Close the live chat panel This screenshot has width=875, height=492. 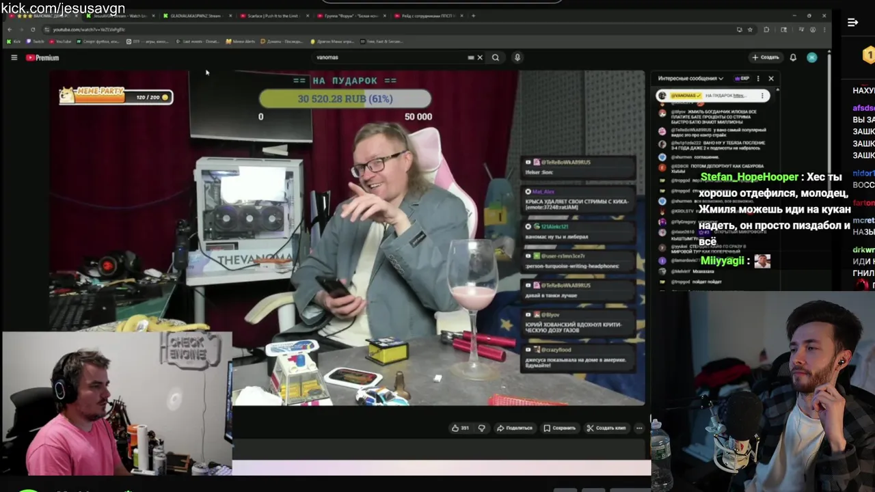tap(771, 79)
